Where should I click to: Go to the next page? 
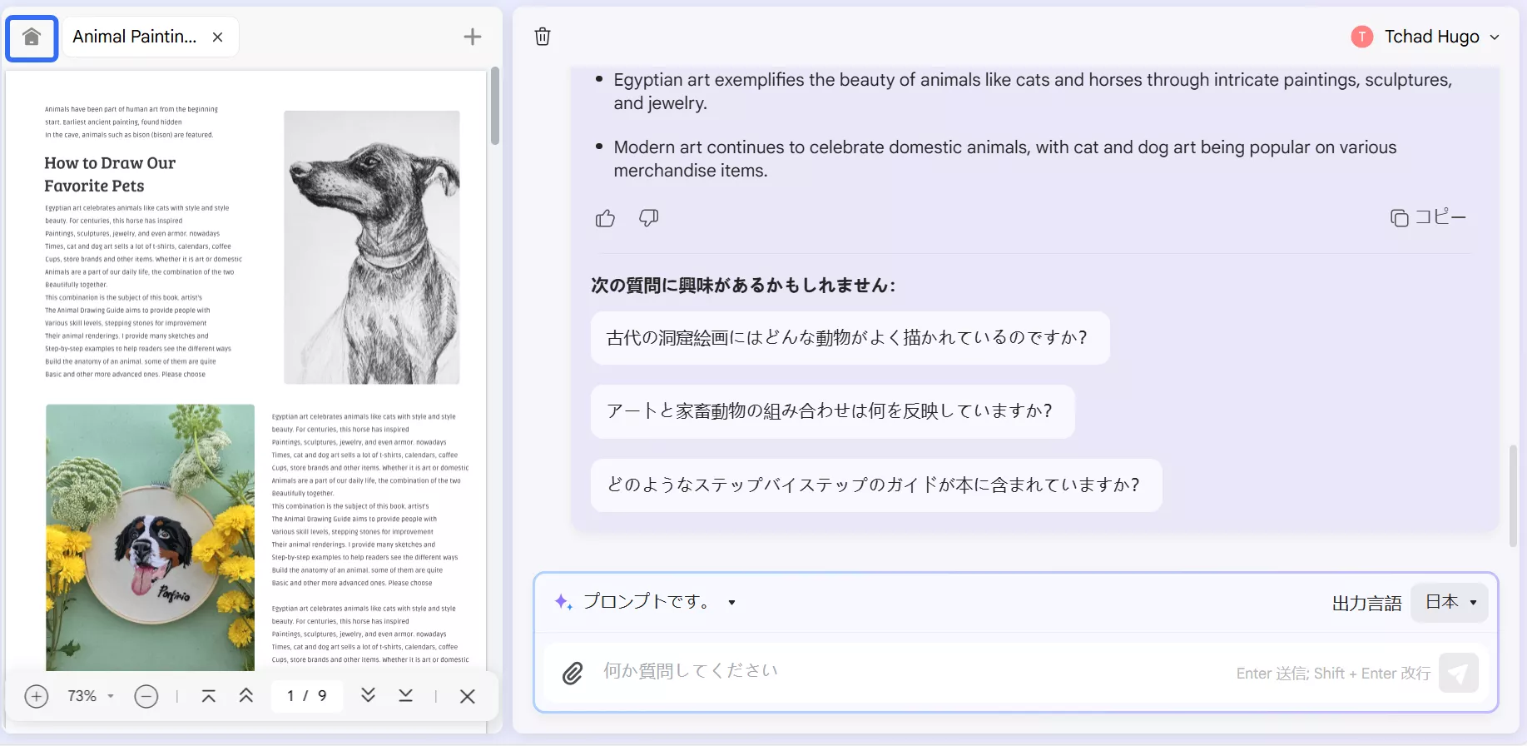click(x=368, y=696)
